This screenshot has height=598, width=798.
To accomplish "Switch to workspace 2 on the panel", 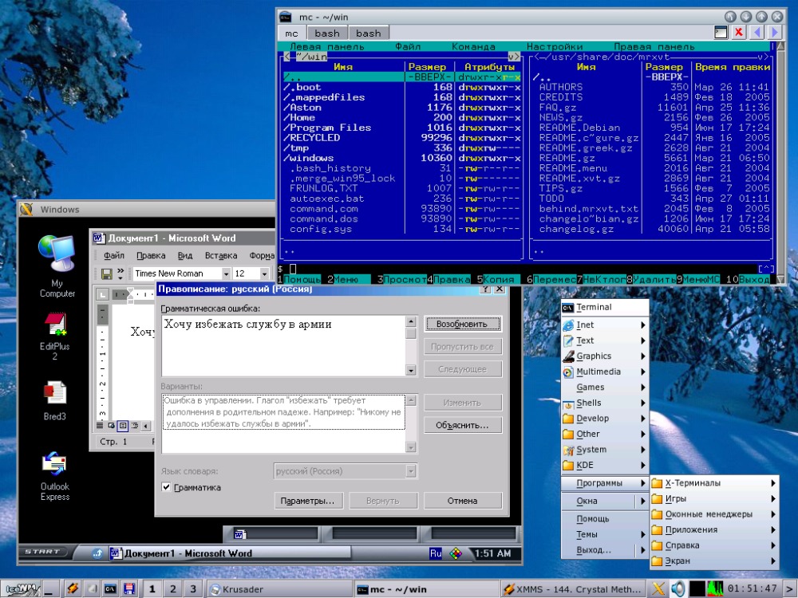I will [172, 589].
